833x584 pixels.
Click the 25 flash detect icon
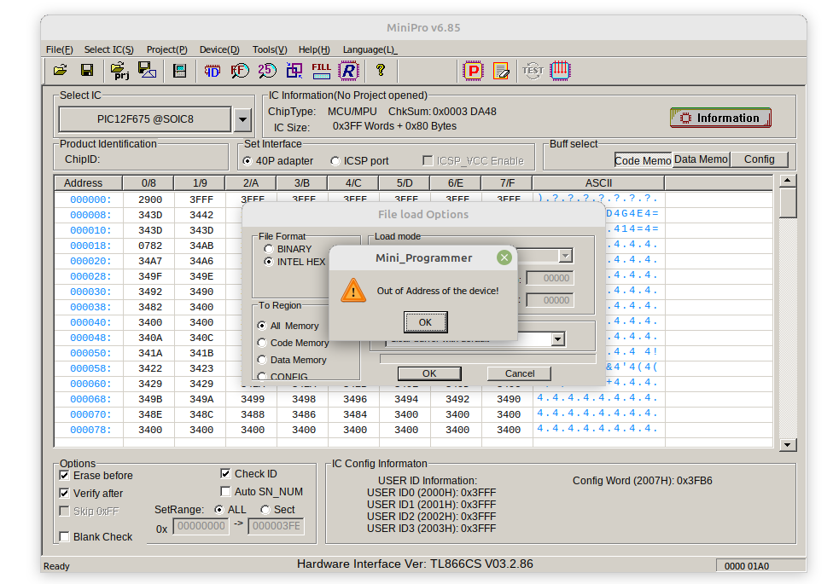coord(267,71)
